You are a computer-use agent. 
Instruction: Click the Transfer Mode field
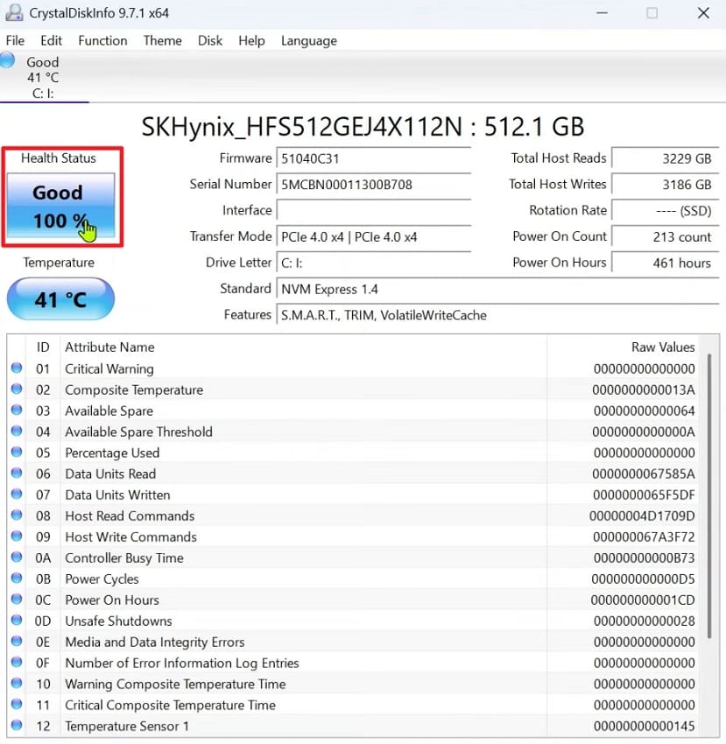tap(374, 236)
